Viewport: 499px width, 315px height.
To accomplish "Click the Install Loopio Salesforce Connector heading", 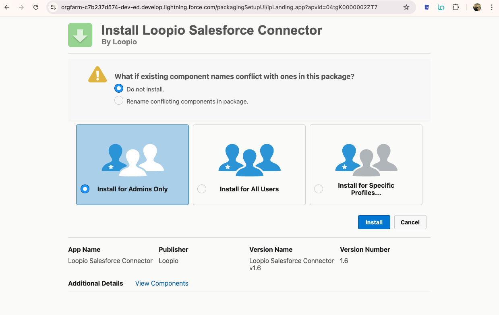I will point(212,30).
